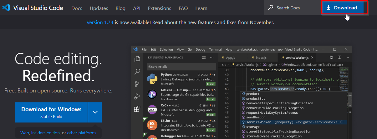The width and height of the screenshot is (377, 139).
Task: Click the VS Code logo in editor title bar
Action: tap(135, 49)
